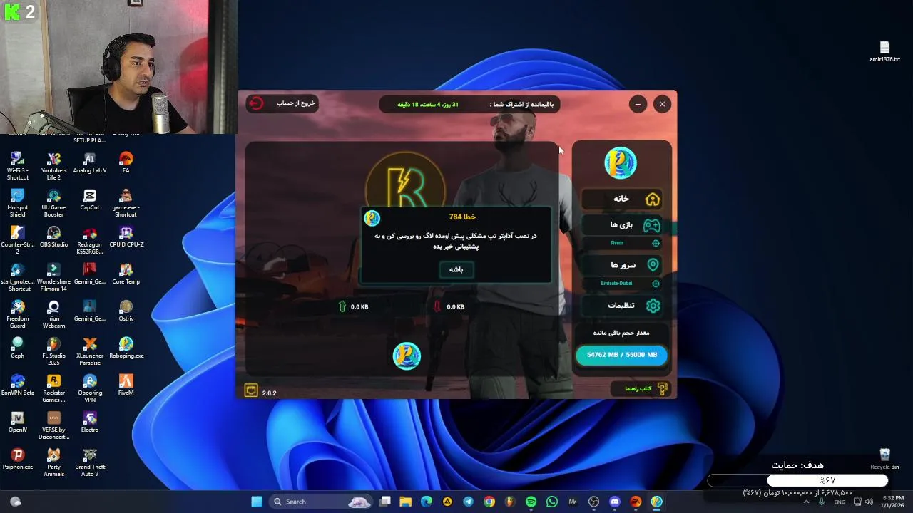
Task: Click the ENG language indicator
Action: [x=840, y=502]
